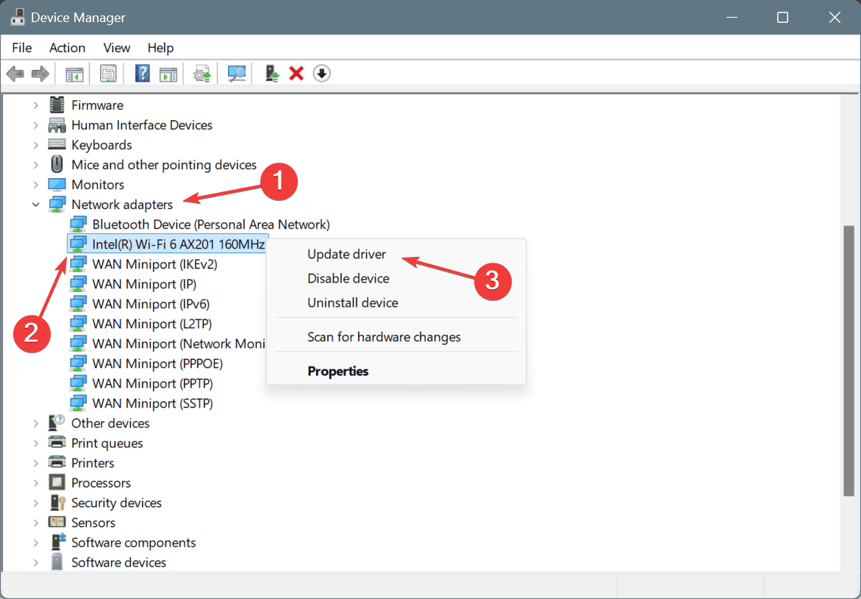Click the Software components icon
The image size is (861, 599).
57,542
